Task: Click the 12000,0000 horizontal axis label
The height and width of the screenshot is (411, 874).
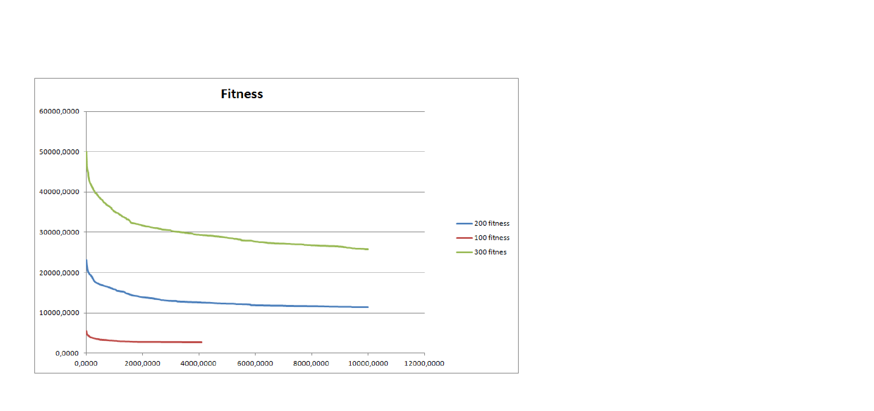Action: coord(424,363)
